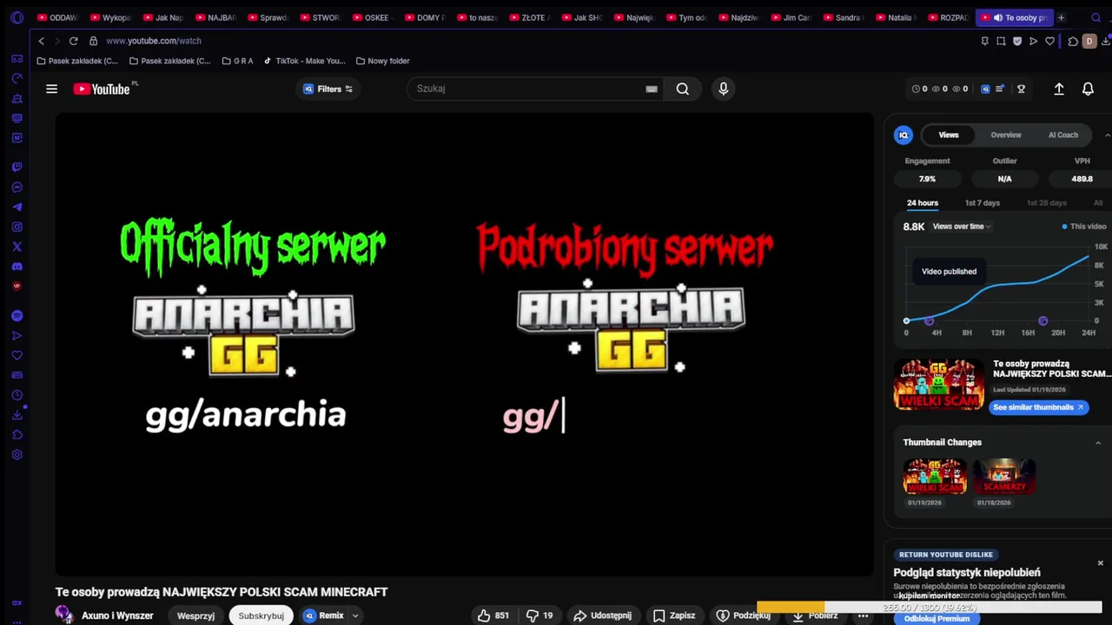Viewport: 1112px width, 625px height.
Task: Go to the YouTube home logo
Action: [102, 89]
